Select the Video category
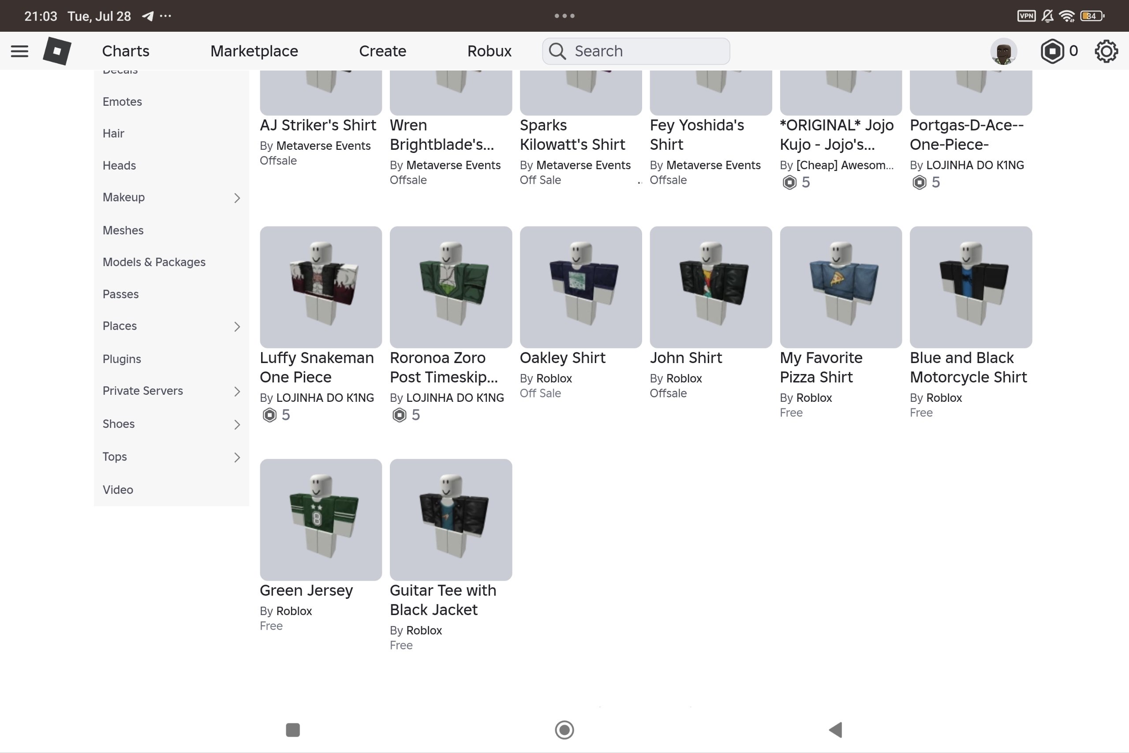The image size is (1129, 753). (118, 490)
